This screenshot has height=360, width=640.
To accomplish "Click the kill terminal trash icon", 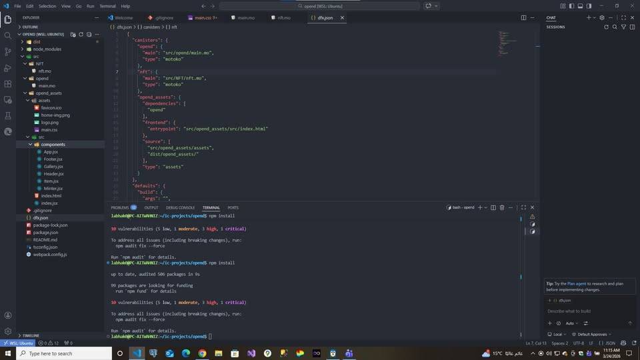I will pos(502,207).
